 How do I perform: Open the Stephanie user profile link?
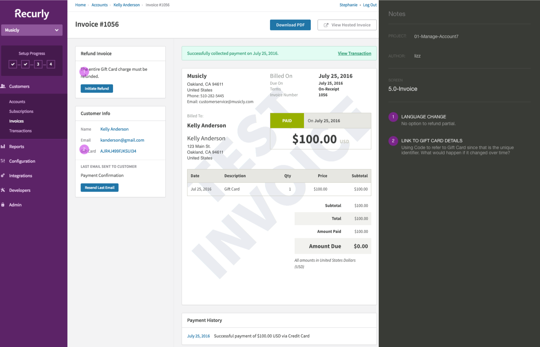[x=348, y=5]
